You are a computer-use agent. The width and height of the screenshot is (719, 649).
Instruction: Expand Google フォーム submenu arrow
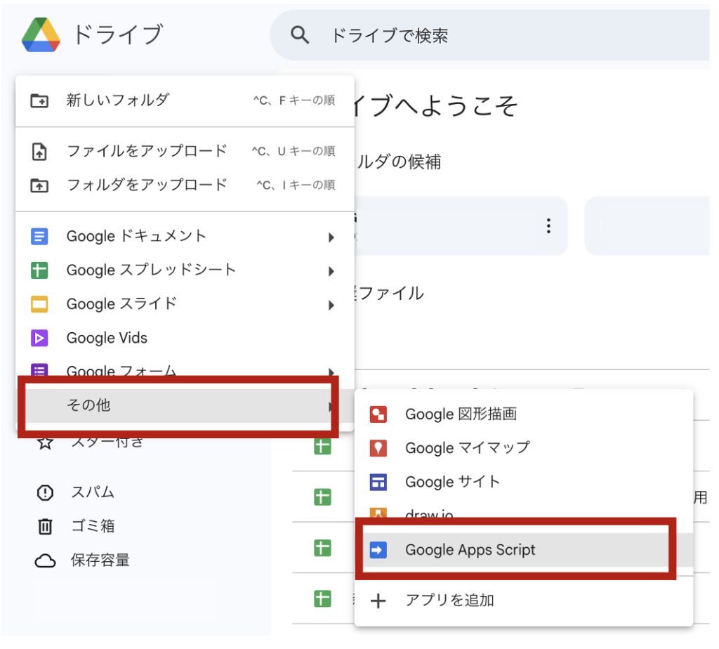pos(331,371)
